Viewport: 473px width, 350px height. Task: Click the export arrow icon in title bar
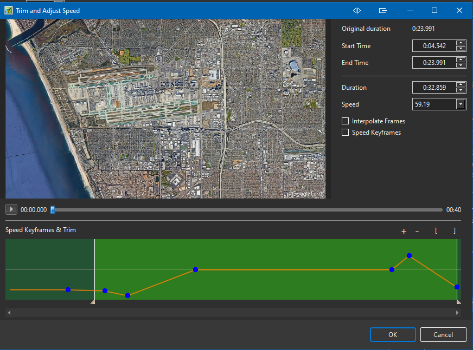[x=383, y=10]
